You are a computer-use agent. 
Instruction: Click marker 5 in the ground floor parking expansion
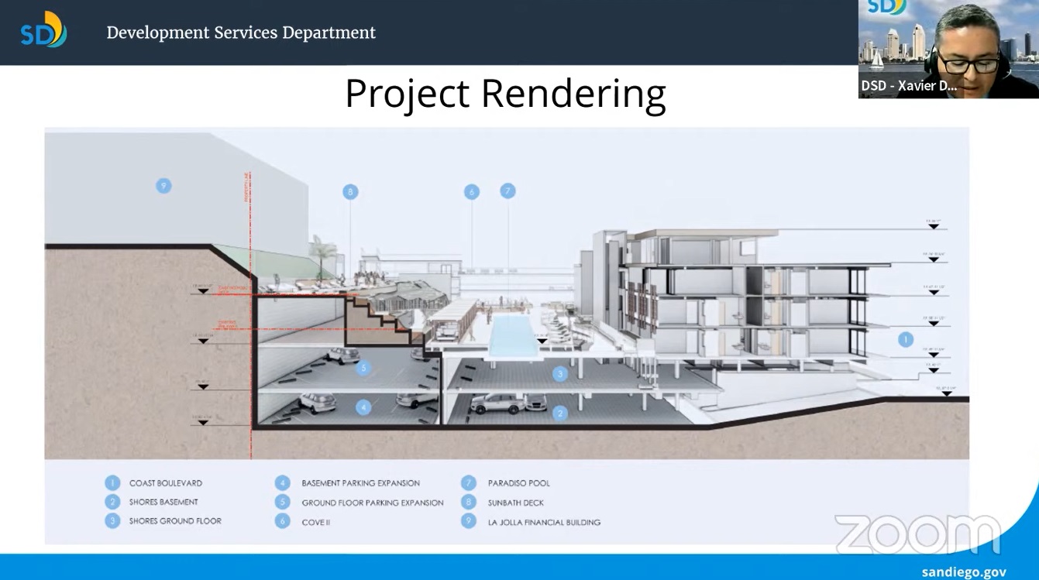pyautogui.click(x=363, y=369)
